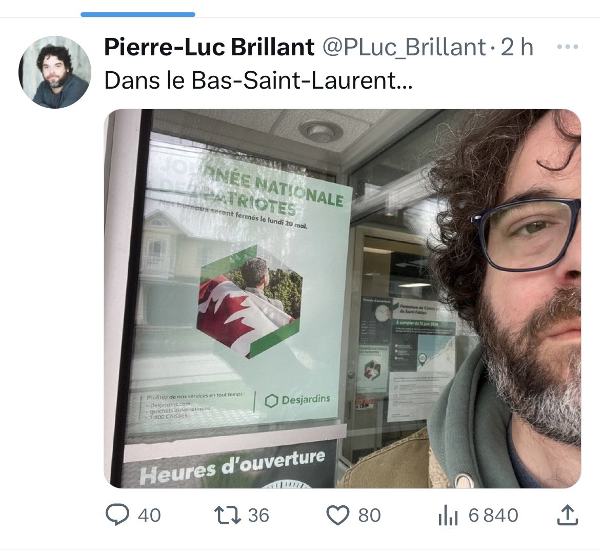This screenshot has width=600, height=555.
Task: Open the three-dot more options menu
Action: (568, 47)
